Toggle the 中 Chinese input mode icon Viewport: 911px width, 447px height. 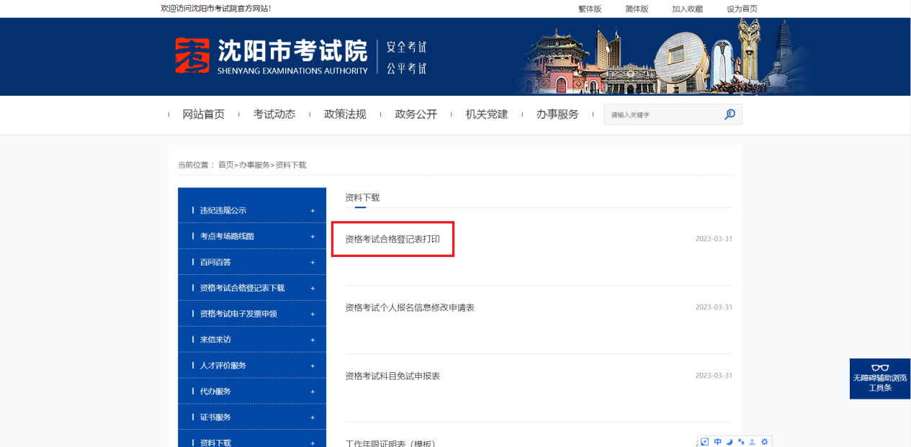717,442
